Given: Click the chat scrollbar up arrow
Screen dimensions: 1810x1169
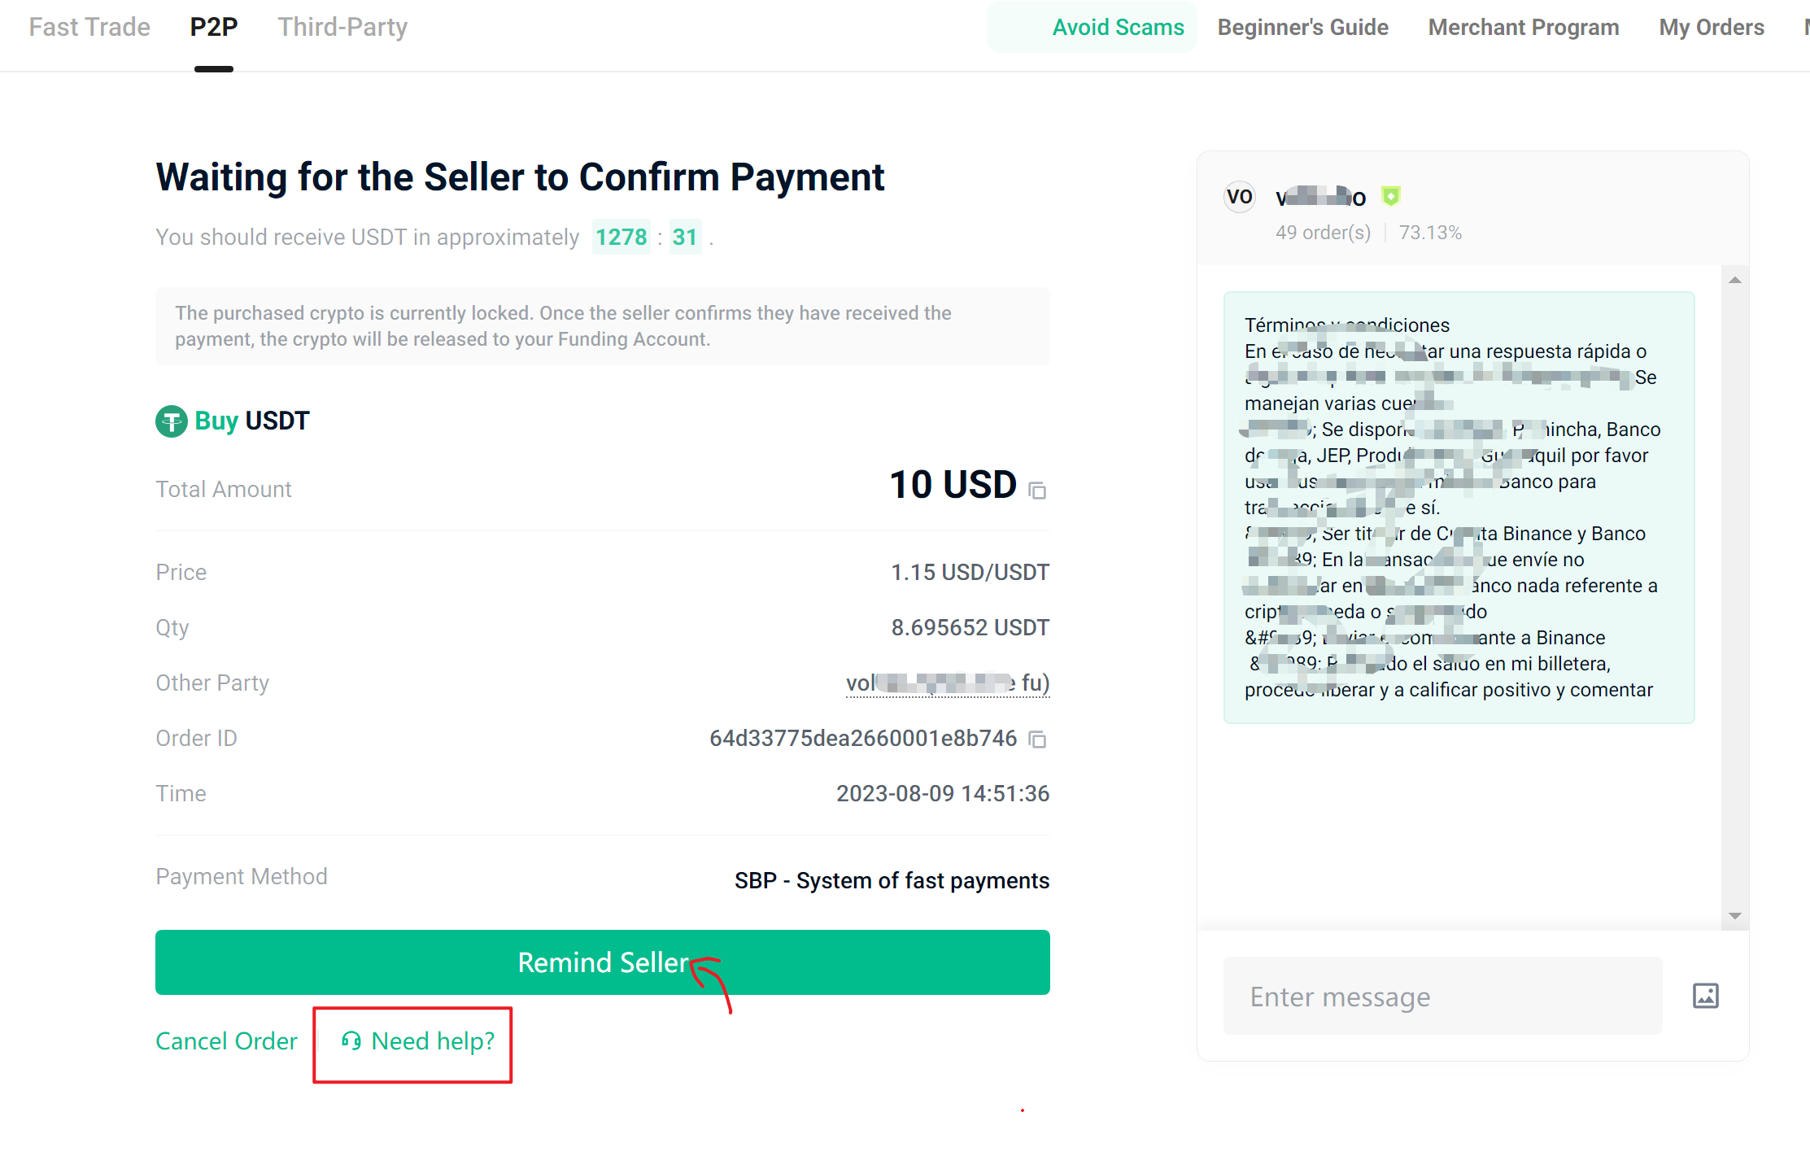Looking at the screenshot, I should pos(1734,280).
